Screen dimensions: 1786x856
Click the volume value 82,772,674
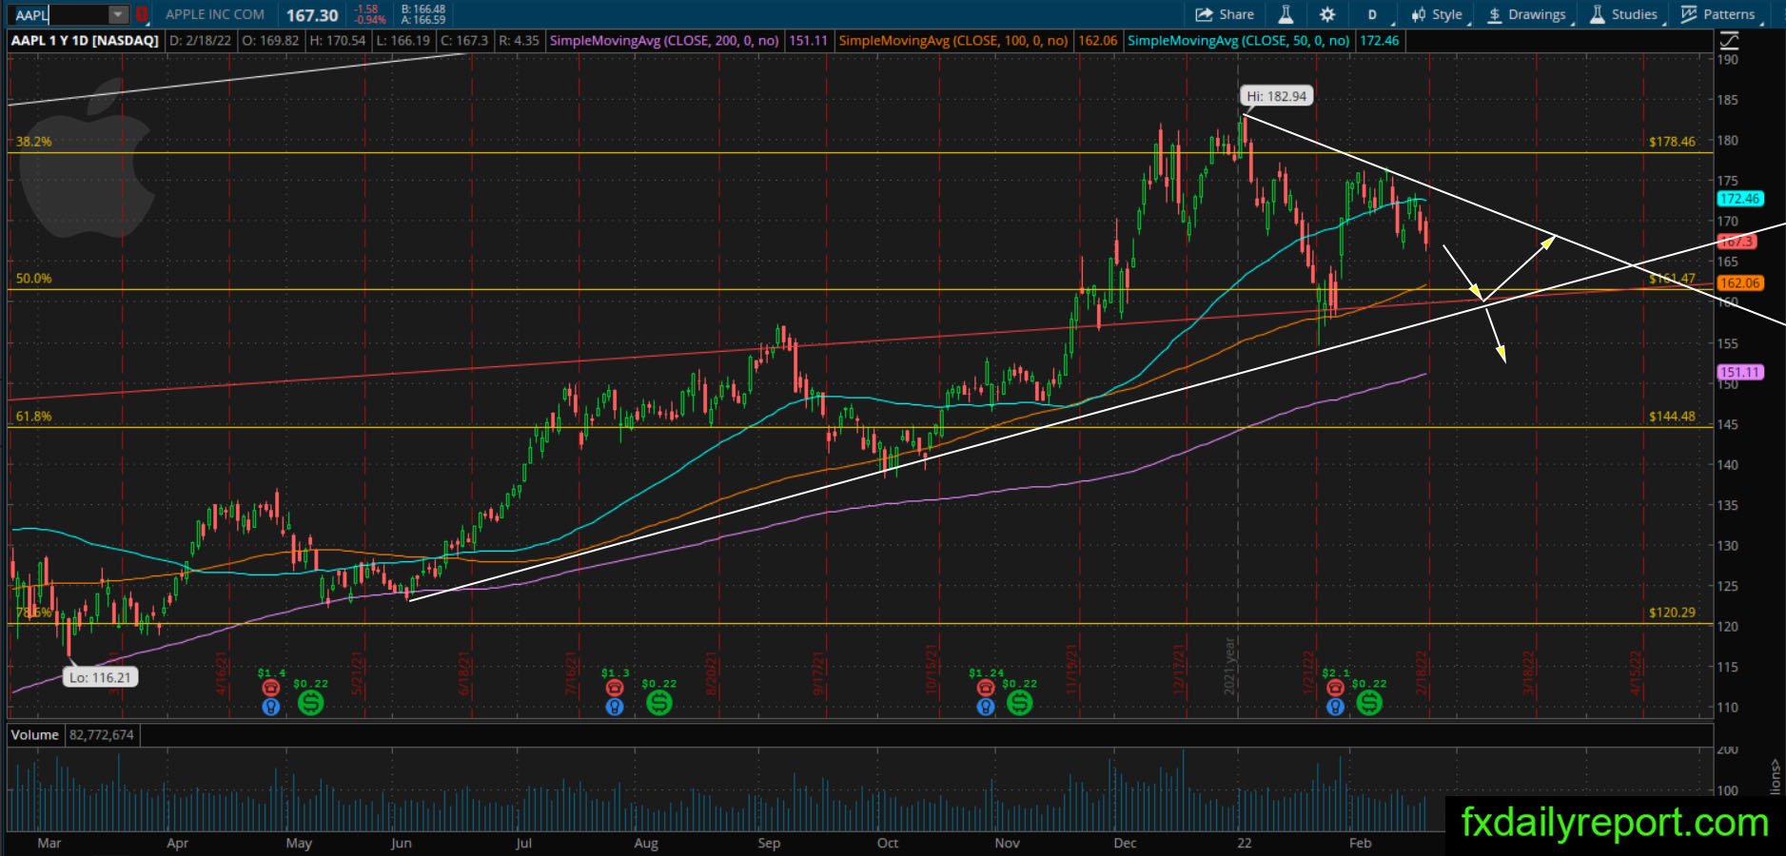pos(102,735)
